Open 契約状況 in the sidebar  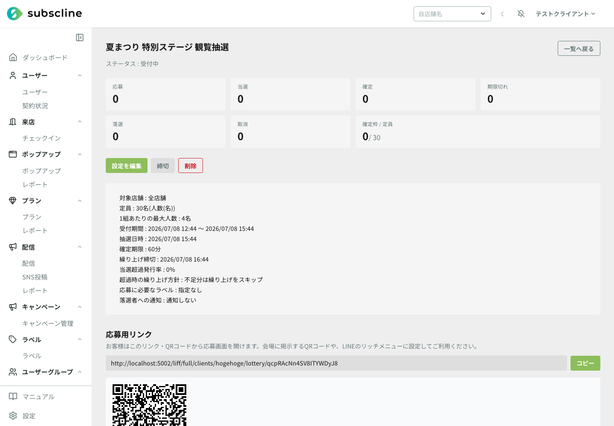(x=35, y=106)
